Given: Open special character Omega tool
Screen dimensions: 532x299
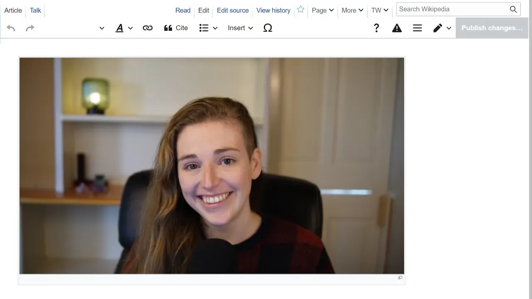Looking at the screenshot, I should point(268,28).
